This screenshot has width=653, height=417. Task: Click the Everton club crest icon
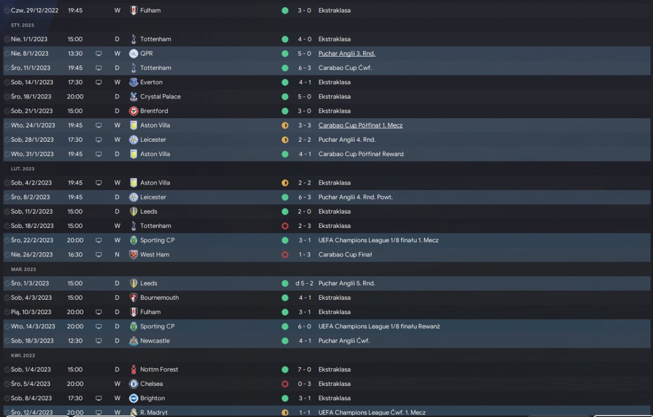tap(134, 82)
